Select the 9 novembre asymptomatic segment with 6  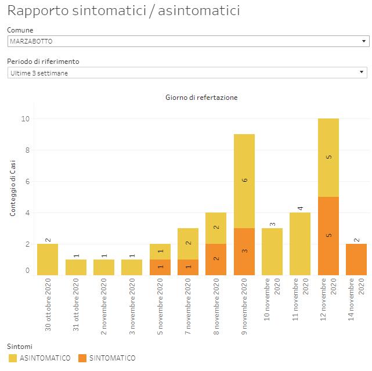pos(244,181)
